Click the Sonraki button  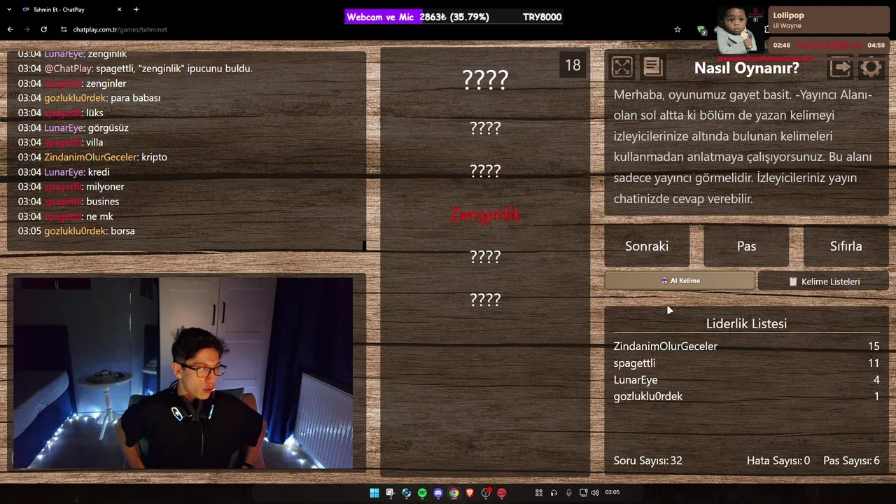point(647,246)
